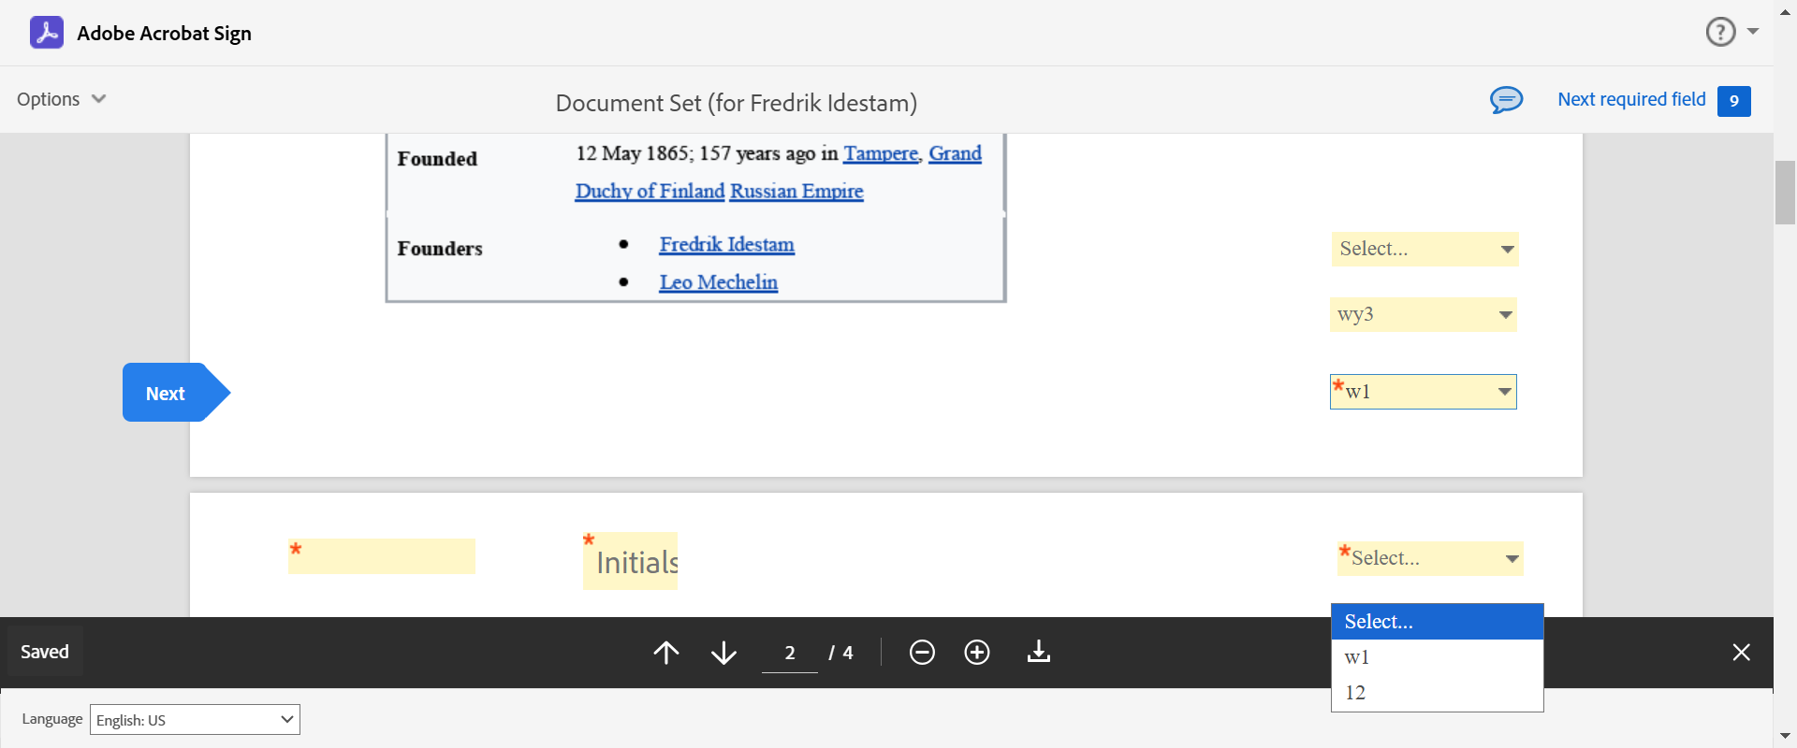Choose w1 option in open dropdown list
Viewport: 1797px width, 748px height.
[x=1437, y=657]
